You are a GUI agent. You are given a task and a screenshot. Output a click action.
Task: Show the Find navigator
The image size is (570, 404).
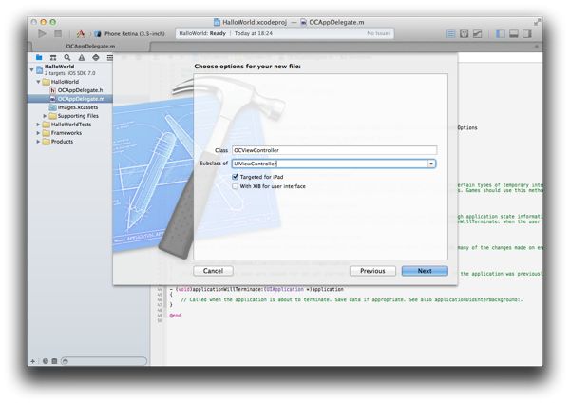point(67,57)
